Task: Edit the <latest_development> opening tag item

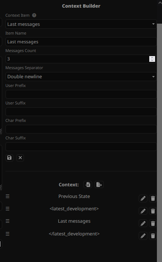Action: click(143, 211)
